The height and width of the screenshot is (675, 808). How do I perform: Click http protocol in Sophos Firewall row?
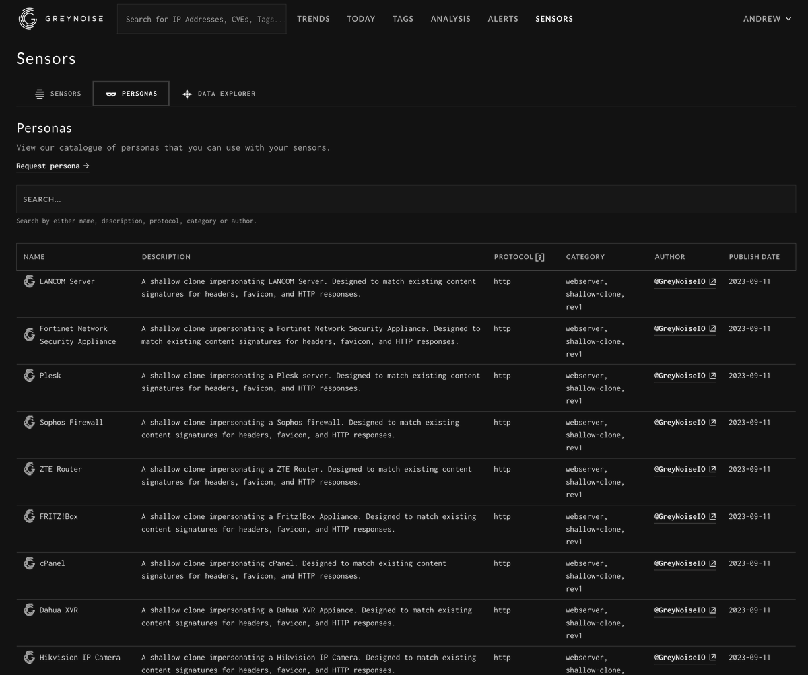(502, 423)
